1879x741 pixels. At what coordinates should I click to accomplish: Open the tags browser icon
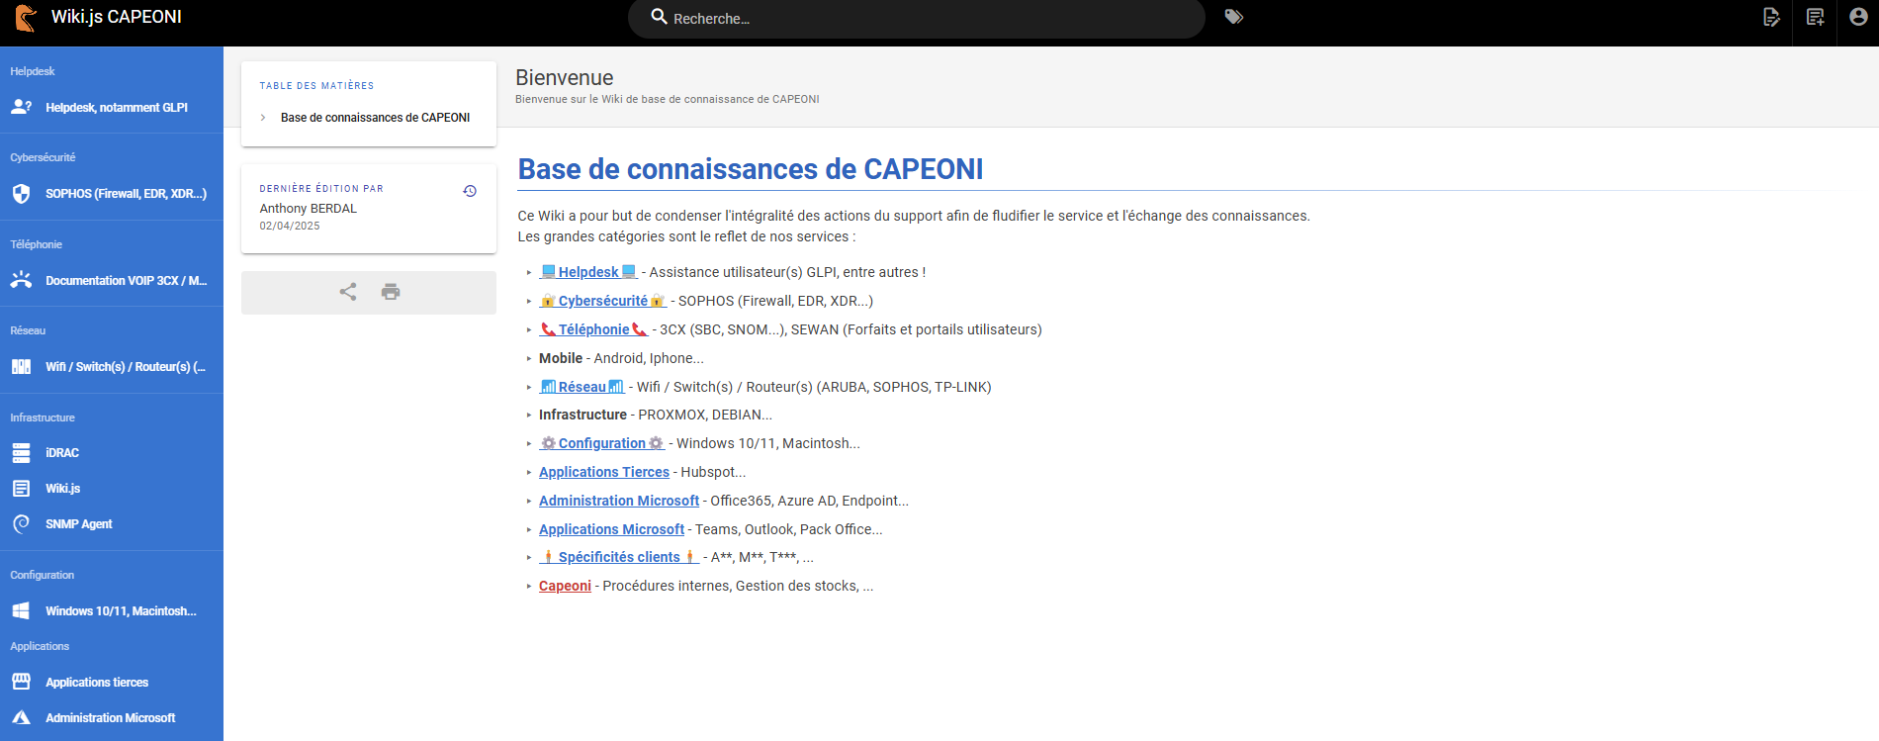(x=1233, y=17)
